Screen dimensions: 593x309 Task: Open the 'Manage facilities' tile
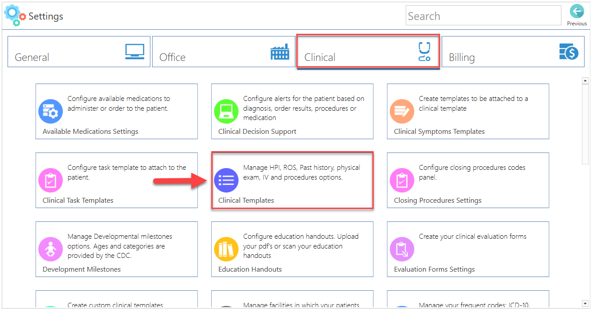[292, 299]
